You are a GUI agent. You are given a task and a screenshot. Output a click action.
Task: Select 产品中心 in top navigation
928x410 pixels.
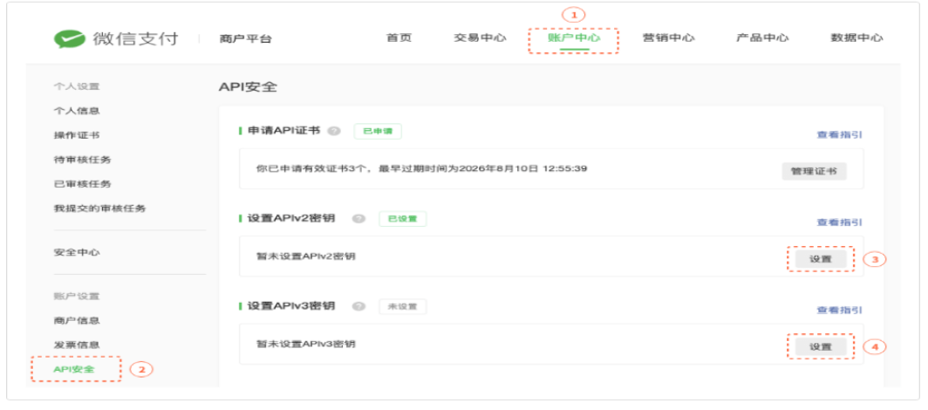coord(762,38)
